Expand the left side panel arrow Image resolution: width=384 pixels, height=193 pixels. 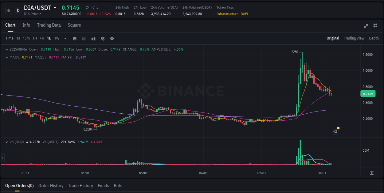(2, 158)
